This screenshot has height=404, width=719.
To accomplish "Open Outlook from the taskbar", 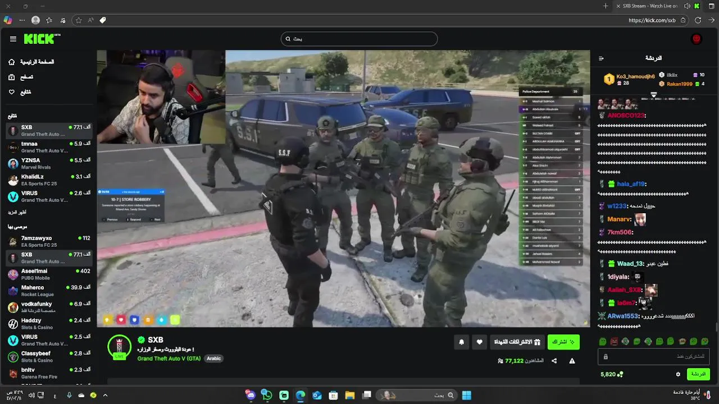I will [317, 396].
